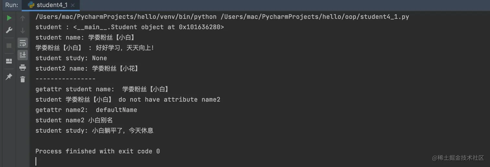Open run configuration wrench settings
The image size is (490, 167).
pos(9,31)
